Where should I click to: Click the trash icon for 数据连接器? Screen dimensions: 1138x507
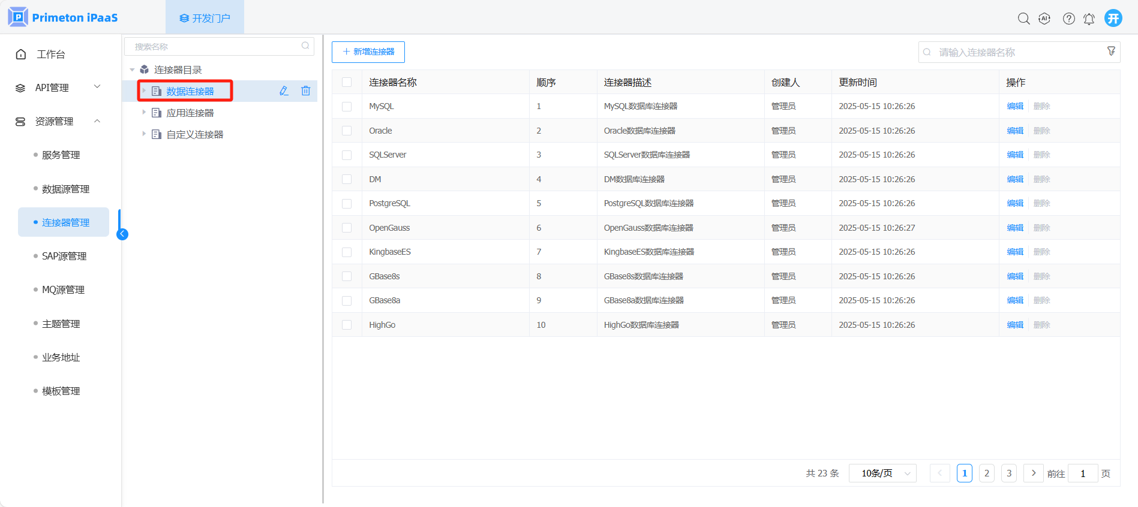[305, 91]
